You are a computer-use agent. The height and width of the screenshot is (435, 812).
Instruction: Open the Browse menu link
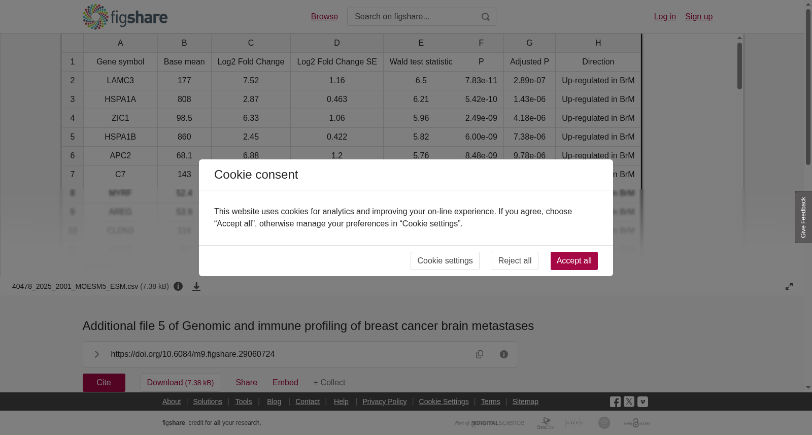(324, 17)
